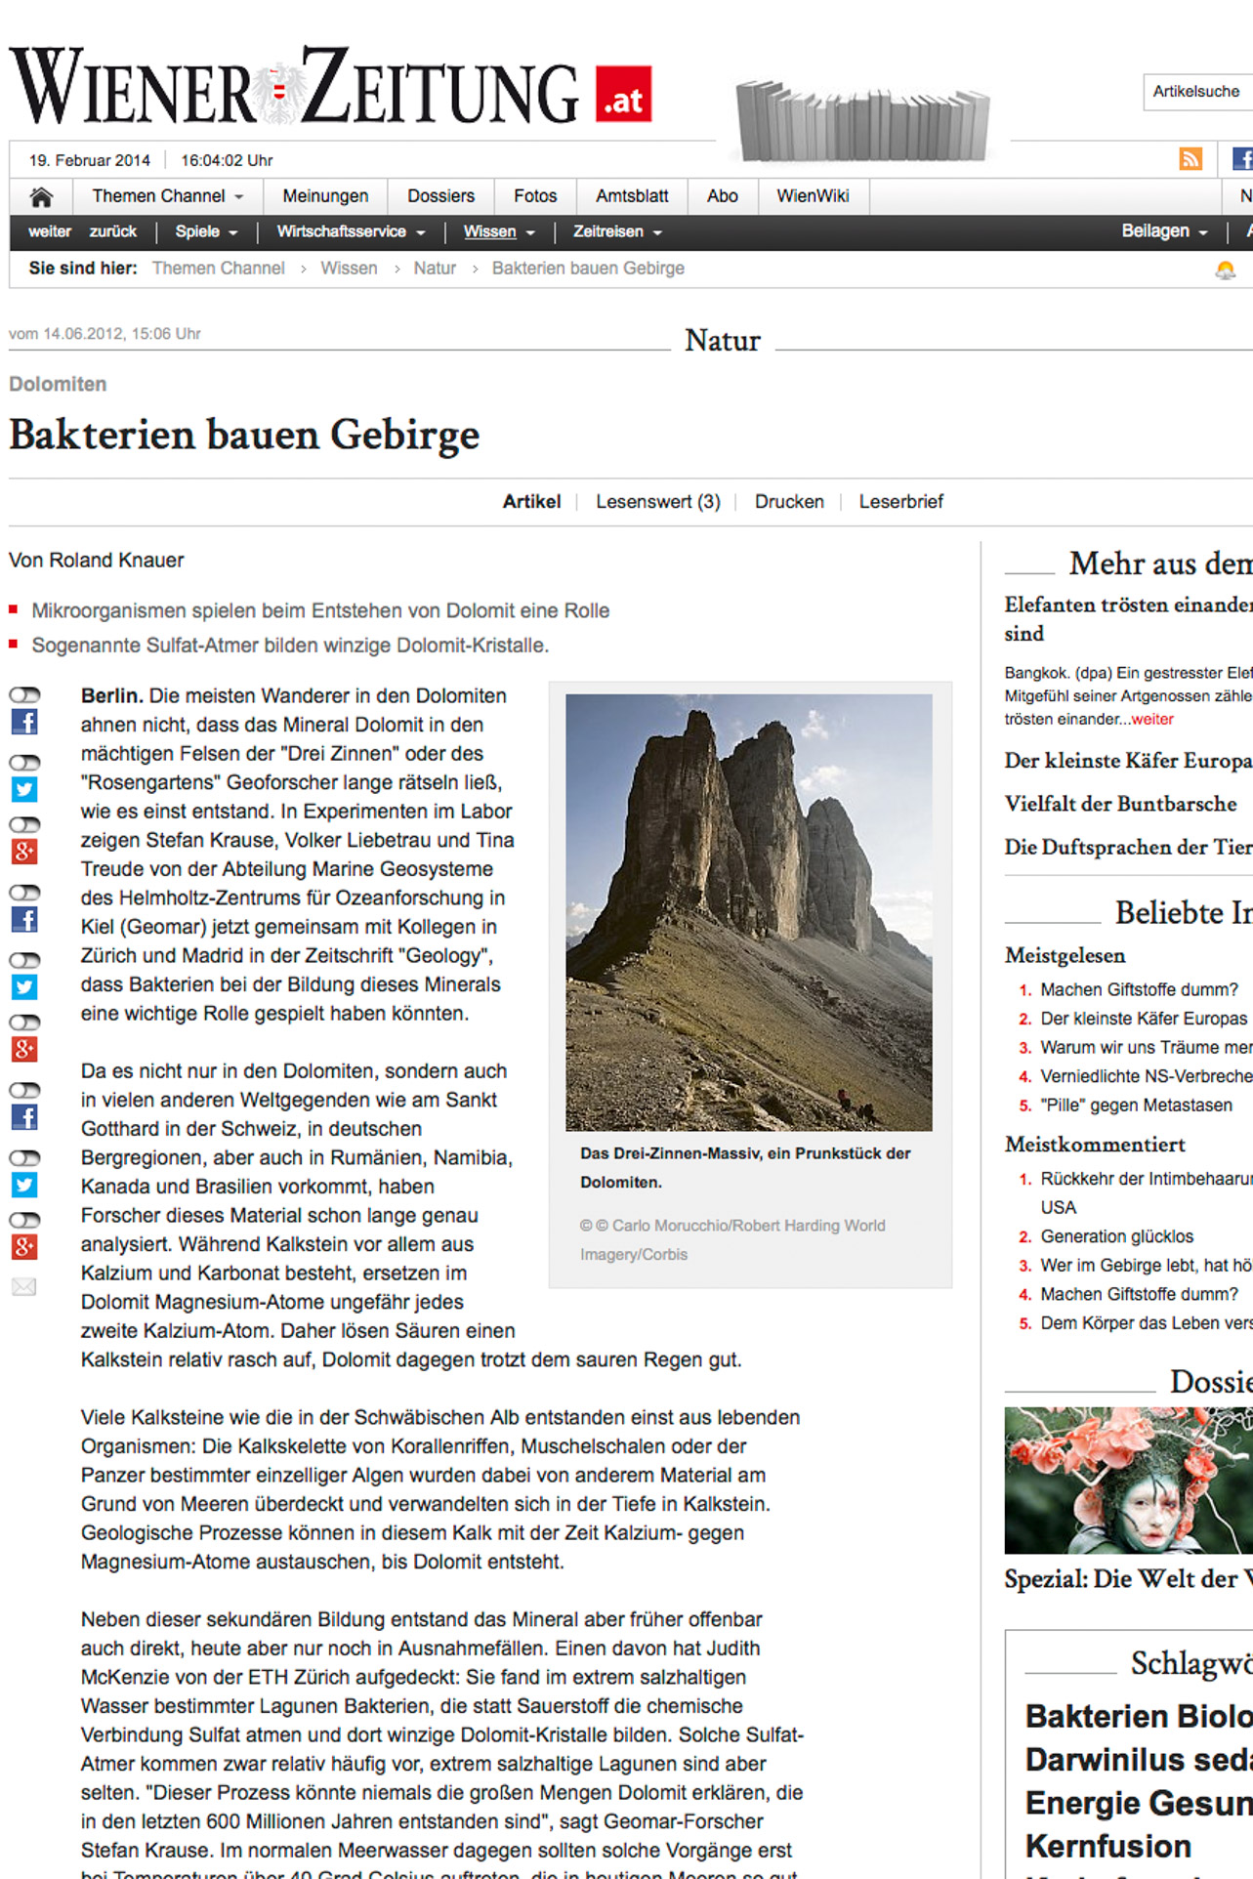Open the Wirtschaftsservice dropdown menu

[351, 231]
